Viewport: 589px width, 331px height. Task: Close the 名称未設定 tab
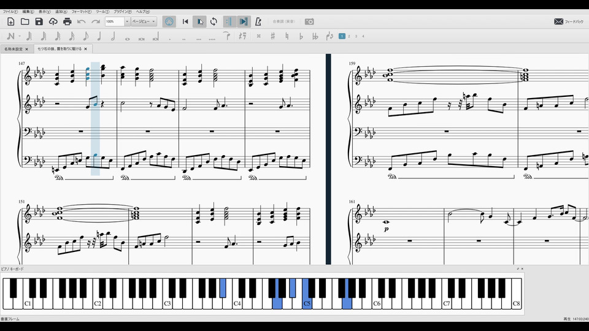[26, 49]
